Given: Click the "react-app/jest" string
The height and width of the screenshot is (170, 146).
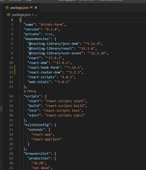Looking at the screenshot, I should (47, 139).
